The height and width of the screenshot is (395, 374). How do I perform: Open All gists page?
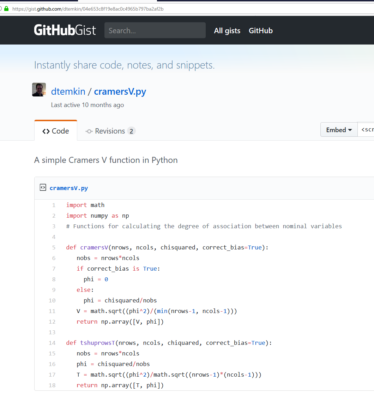[227, 30]
